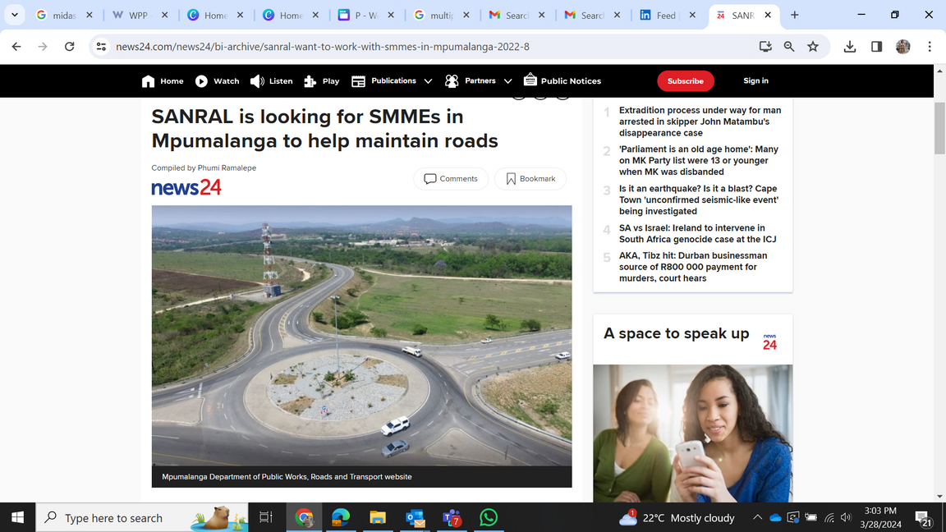Click the roundabout aerial article image
Viewport: 946px width, 532px height.
[361, 335]
